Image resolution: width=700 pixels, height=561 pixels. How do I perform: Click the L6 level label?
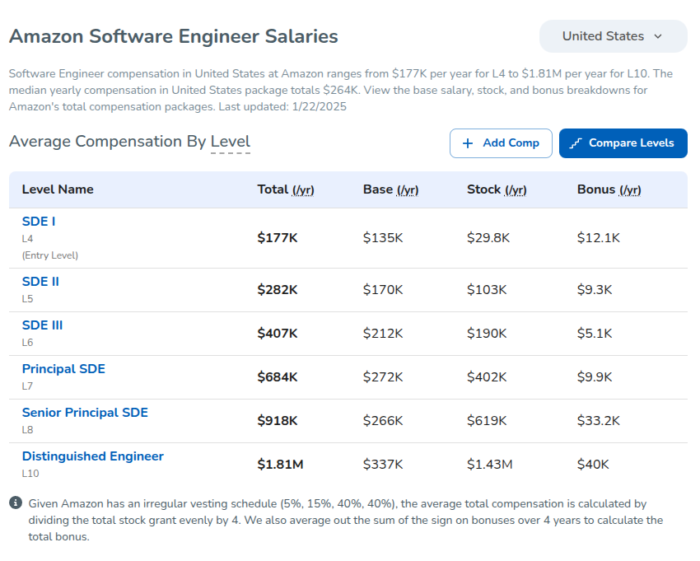click(28, 343)
